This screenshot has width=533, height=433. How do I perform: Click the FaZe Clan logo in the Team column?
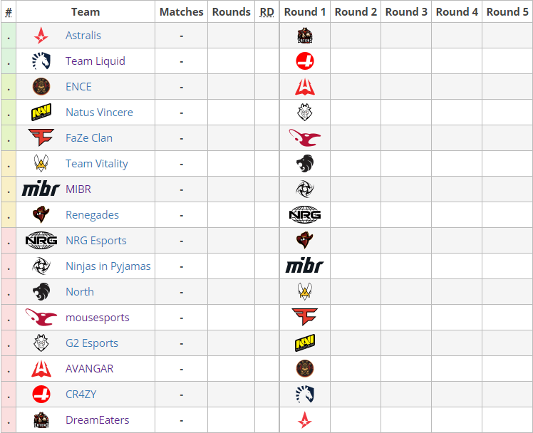tap(41, 138)
